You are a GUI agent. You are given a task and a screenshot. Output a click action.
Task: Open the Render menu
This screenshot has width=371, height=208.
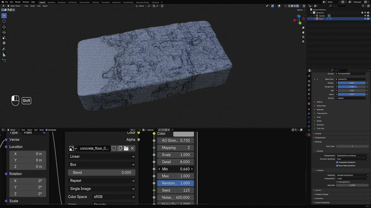pyautogui.click(x=18, y=2)
